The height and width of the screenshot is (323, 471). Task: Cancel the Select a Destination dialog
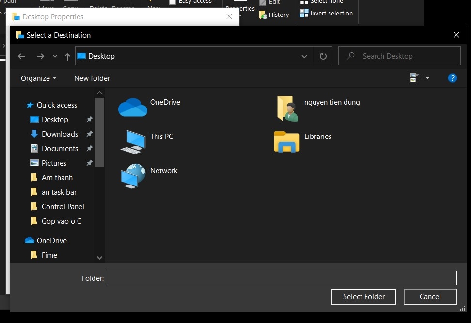coord(430,296)
